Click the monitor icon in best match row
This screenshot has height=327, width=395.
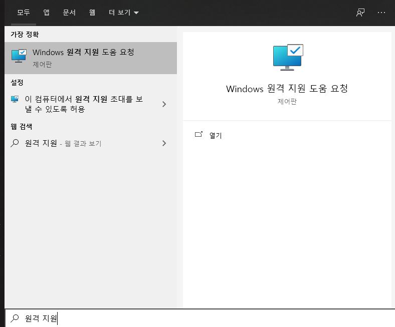point(19,56)
